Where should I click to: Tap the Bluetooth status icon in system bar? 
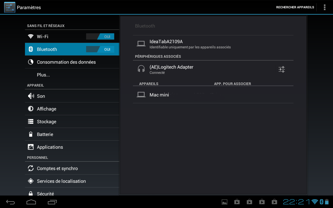(321, 202)
